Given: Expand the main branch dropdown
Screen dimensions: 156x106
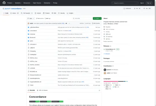Looking at the screenshot, I should (31, 19).
